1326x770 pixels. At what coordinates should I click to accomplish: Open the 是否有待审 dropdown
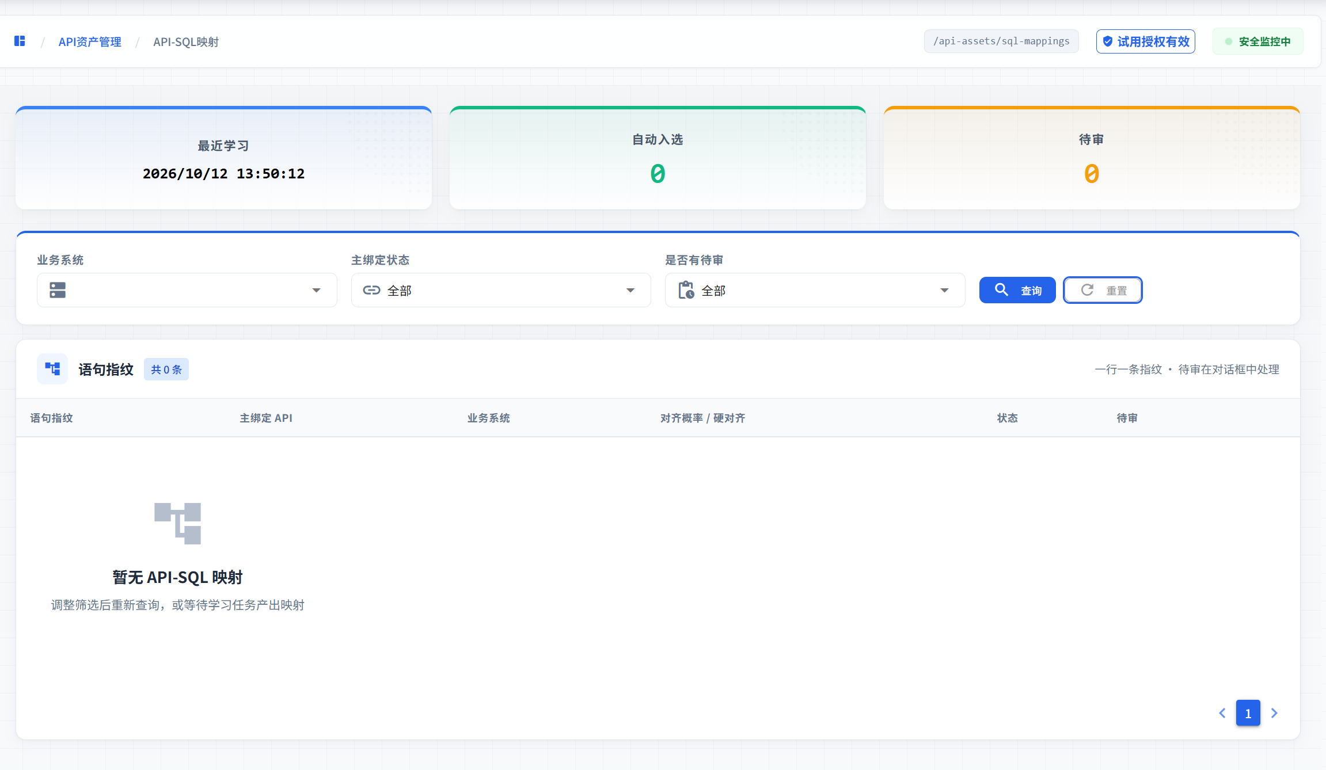point(815,290)
